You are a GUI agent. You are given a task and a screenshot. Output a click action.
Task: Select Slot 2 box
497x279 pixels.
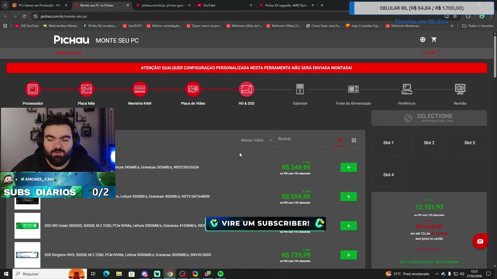pos(429,143)
